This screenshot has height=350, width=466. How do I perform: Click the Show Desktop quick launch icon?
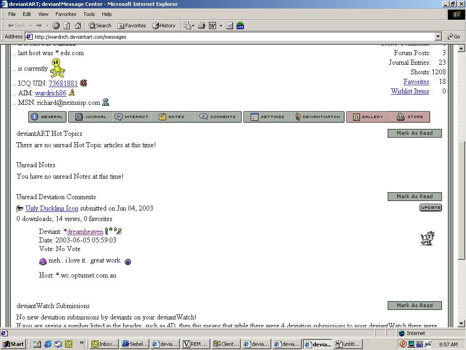(37, 344)
